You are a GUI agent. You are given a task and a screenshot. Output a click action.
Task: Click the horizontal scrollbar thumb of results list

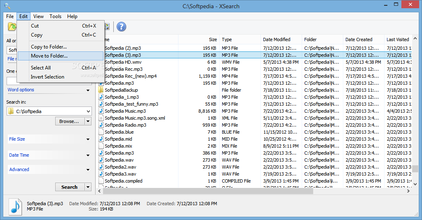pos(208,191)
